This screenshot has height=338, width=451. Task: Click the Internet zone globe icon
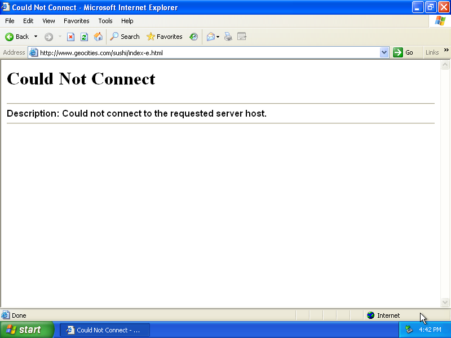pos(371,315)
